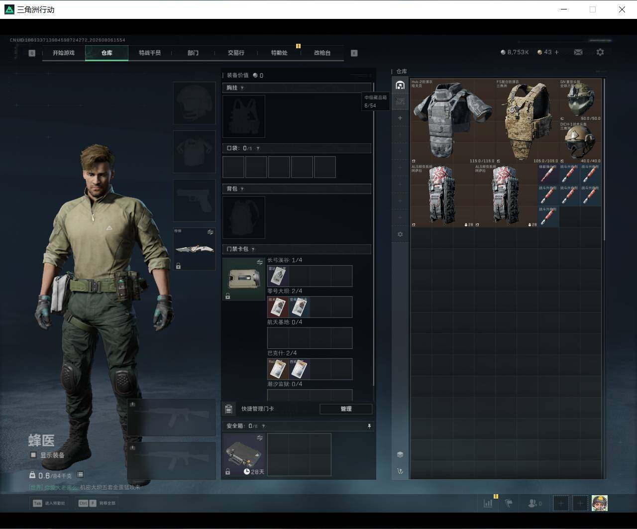Open the 特勤处 tab
This screenshot has width=637, height=529.
point(279,53)
